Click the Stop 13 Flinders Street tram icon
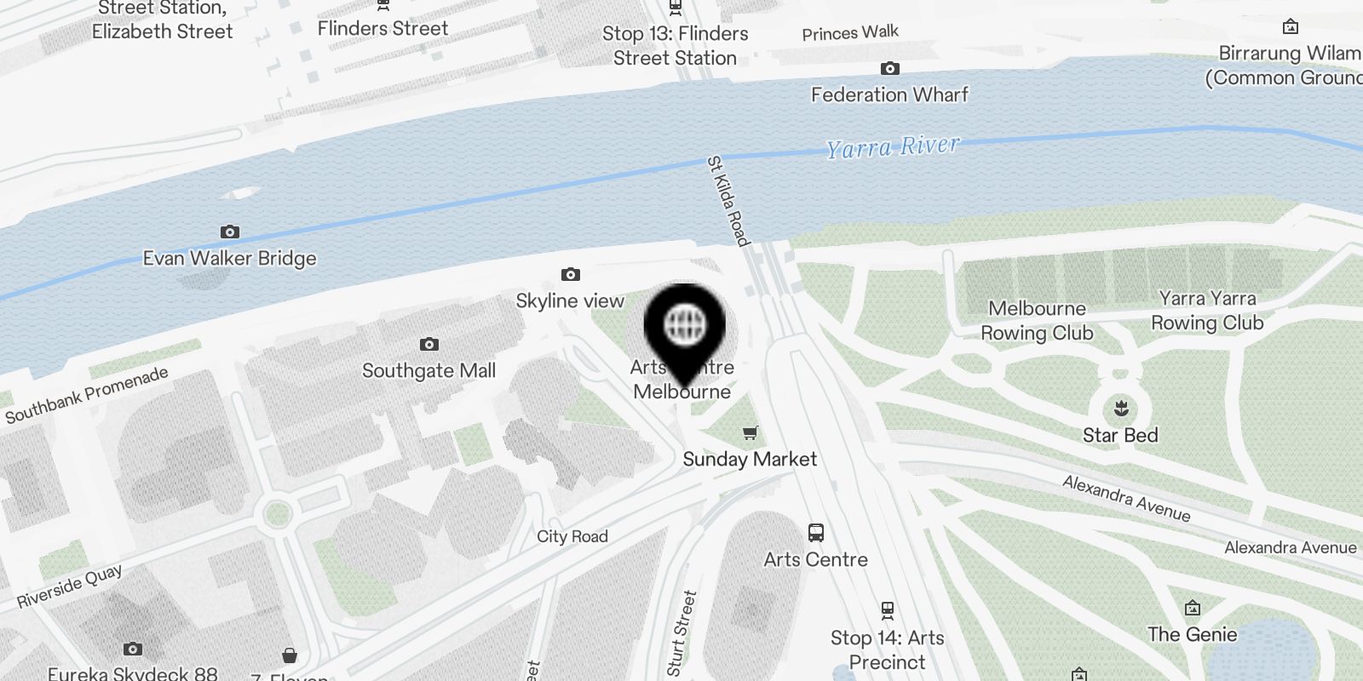 point(676,9)
